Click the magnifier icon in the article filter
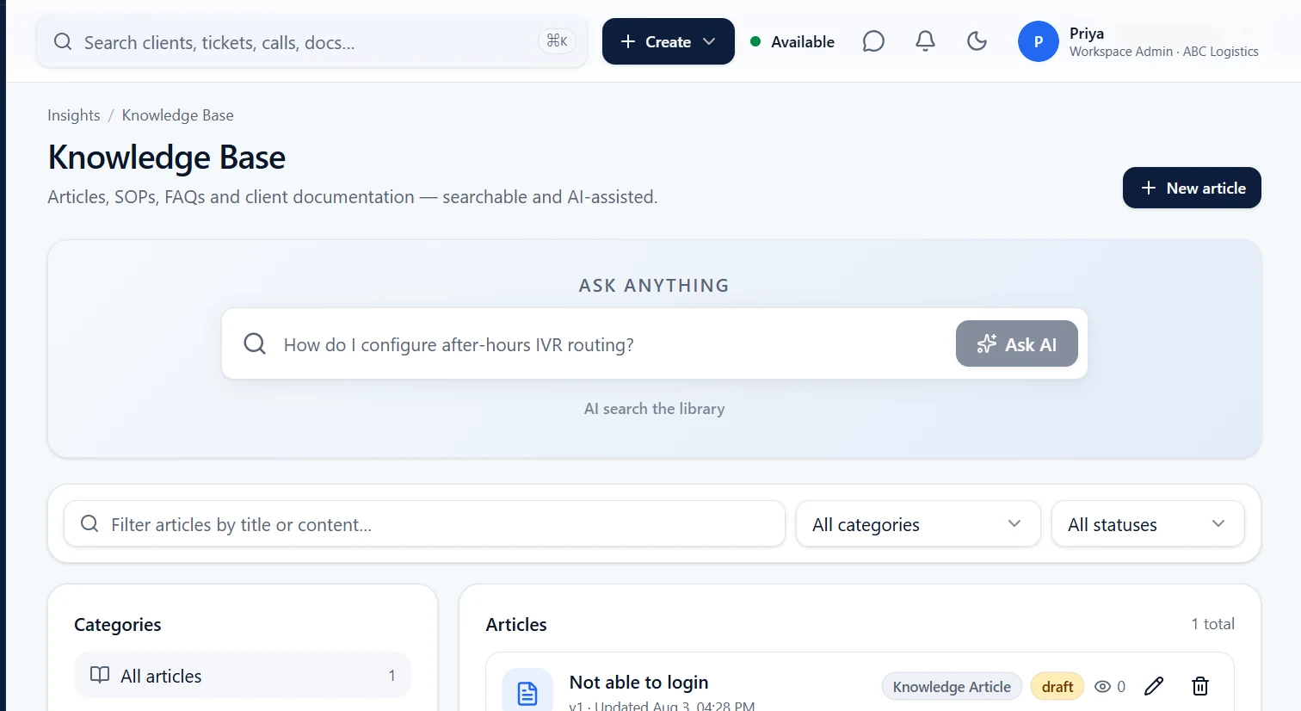The width and height of the screenshot is (1301, 711). coord(89,523)
